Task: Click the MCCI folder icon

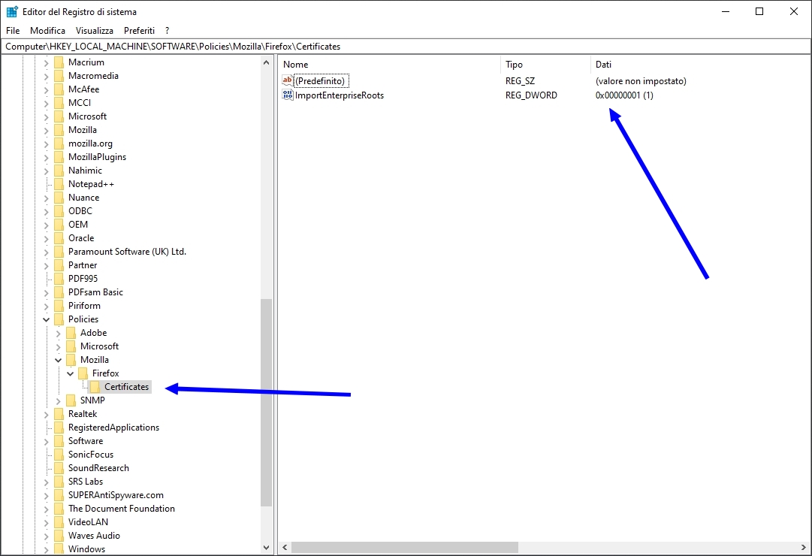Action: [59, 103]
